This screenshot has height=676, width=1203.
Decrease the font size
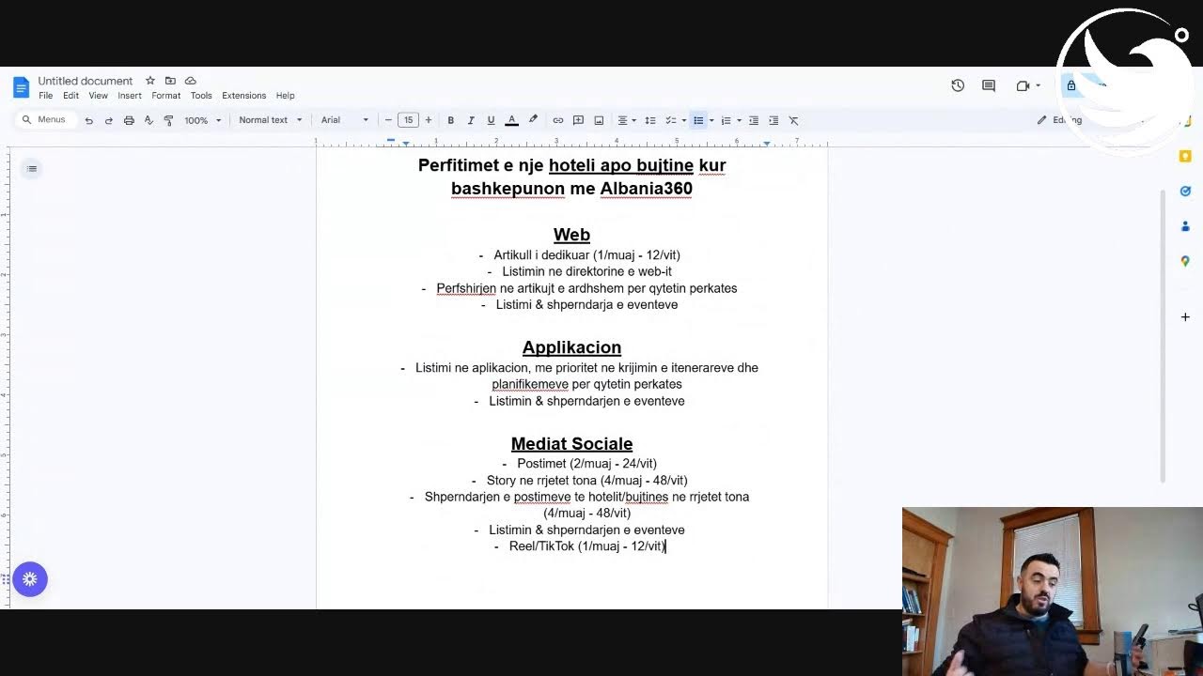(x=388, y=120)
